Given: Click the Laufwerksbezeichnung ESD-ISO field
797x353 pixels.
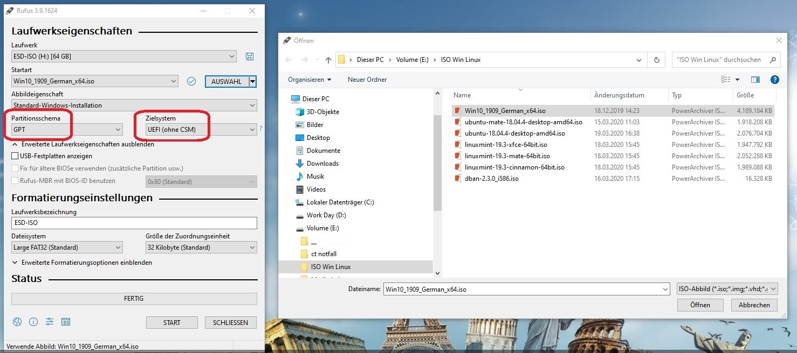Looking at the screenshot, I should click(x=134, y=223).
